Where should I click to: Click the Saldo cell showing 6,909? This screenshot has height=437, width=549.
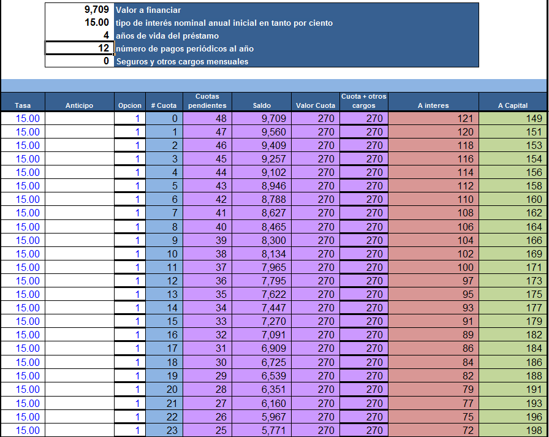[262, 348]
